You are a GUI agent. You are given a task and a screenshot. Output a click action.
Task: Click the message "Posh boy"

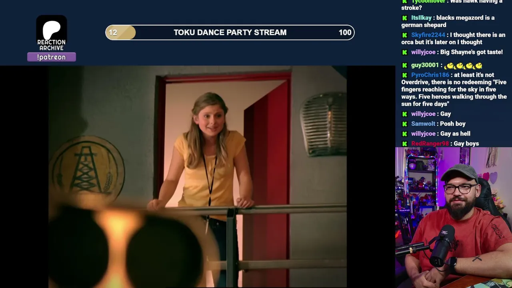coord(453,124)
